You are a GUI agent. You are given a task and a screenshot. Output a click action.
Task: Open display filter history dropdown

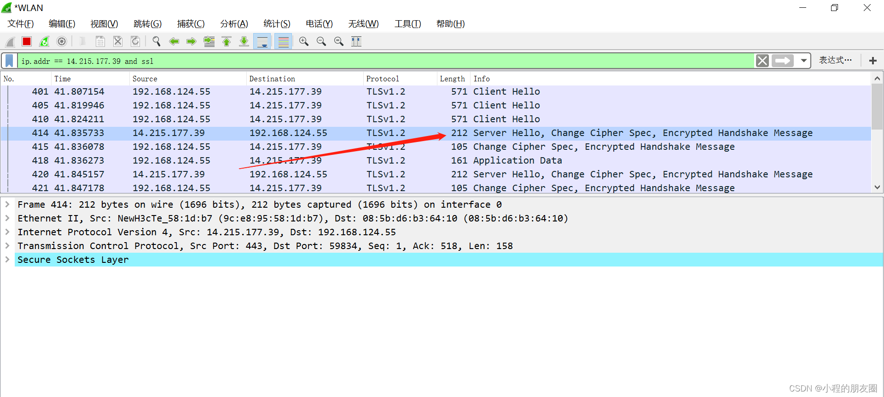803,61
